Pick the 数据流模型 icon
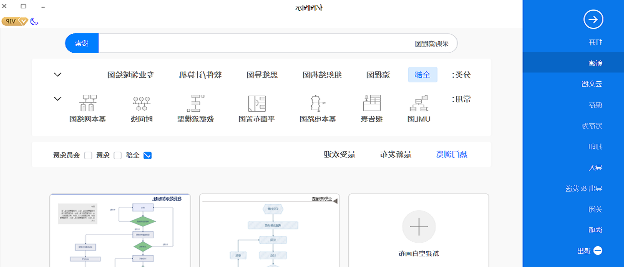The width and height of the screenshot is (624, 267). [x=196, y=103]
